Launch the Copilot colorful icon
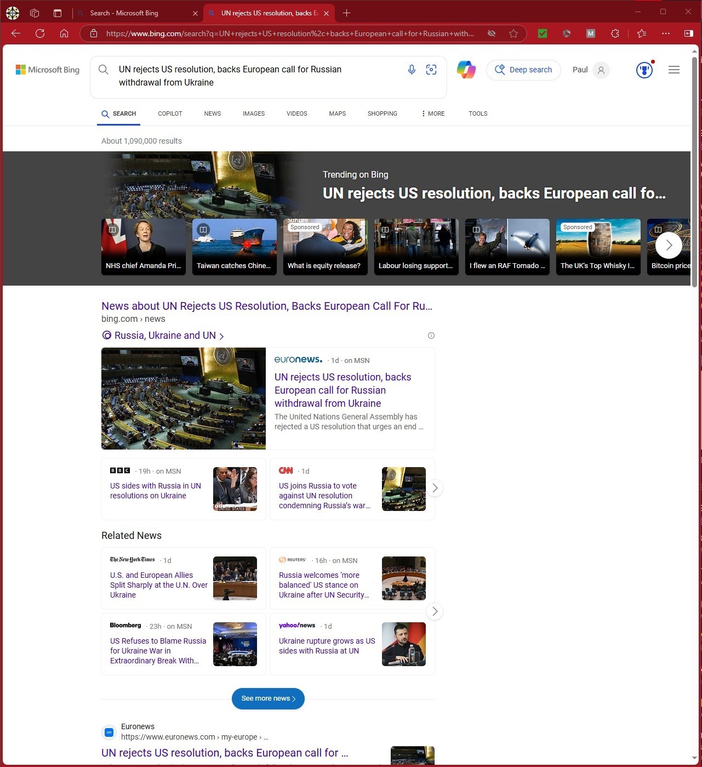702x767 pixels. (x=466, y=70)
